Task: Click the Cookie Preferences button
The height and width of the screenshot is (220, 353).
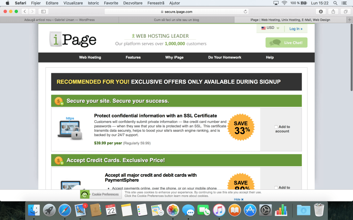Action: pyautogui.click(x=101, y=195)
